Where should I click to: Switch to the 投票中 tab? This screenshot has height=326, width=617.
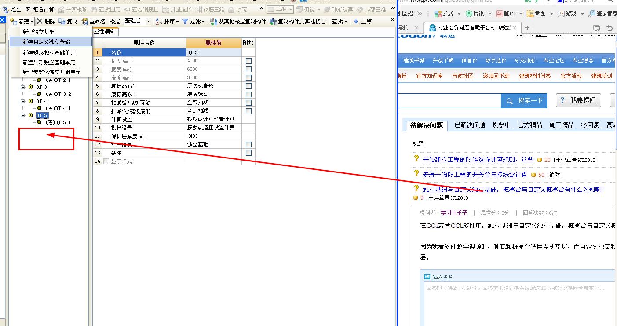501,125
